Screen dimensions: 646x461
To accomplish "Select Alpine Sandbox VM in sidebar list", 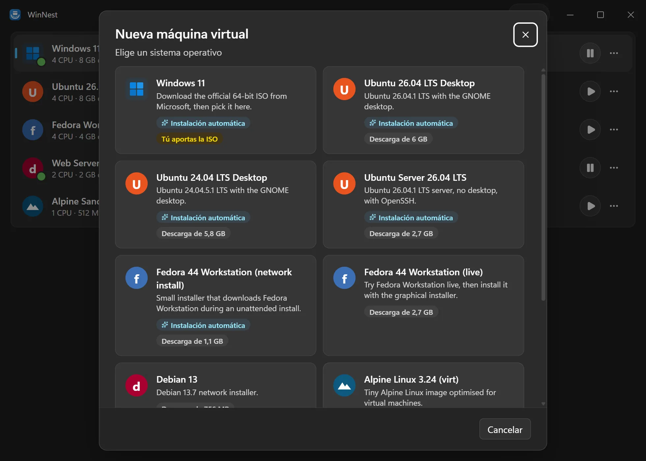I will (57, 206).
